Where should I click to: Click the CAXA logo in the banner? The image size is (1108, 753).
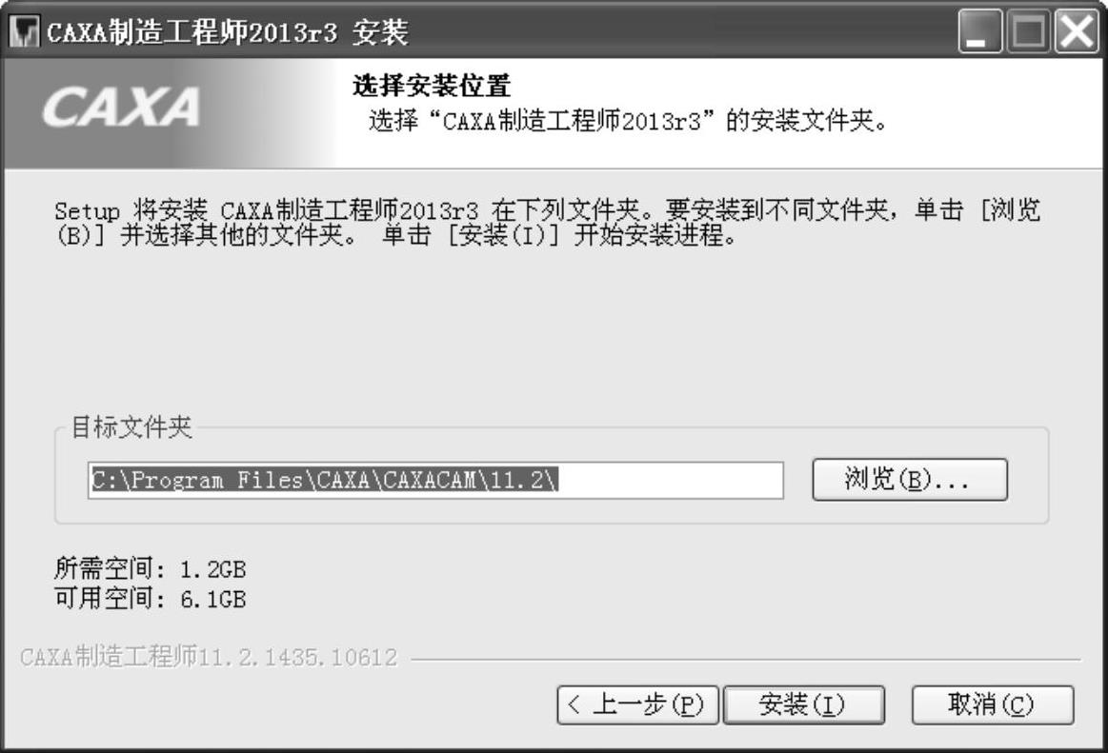coord(121,108)
